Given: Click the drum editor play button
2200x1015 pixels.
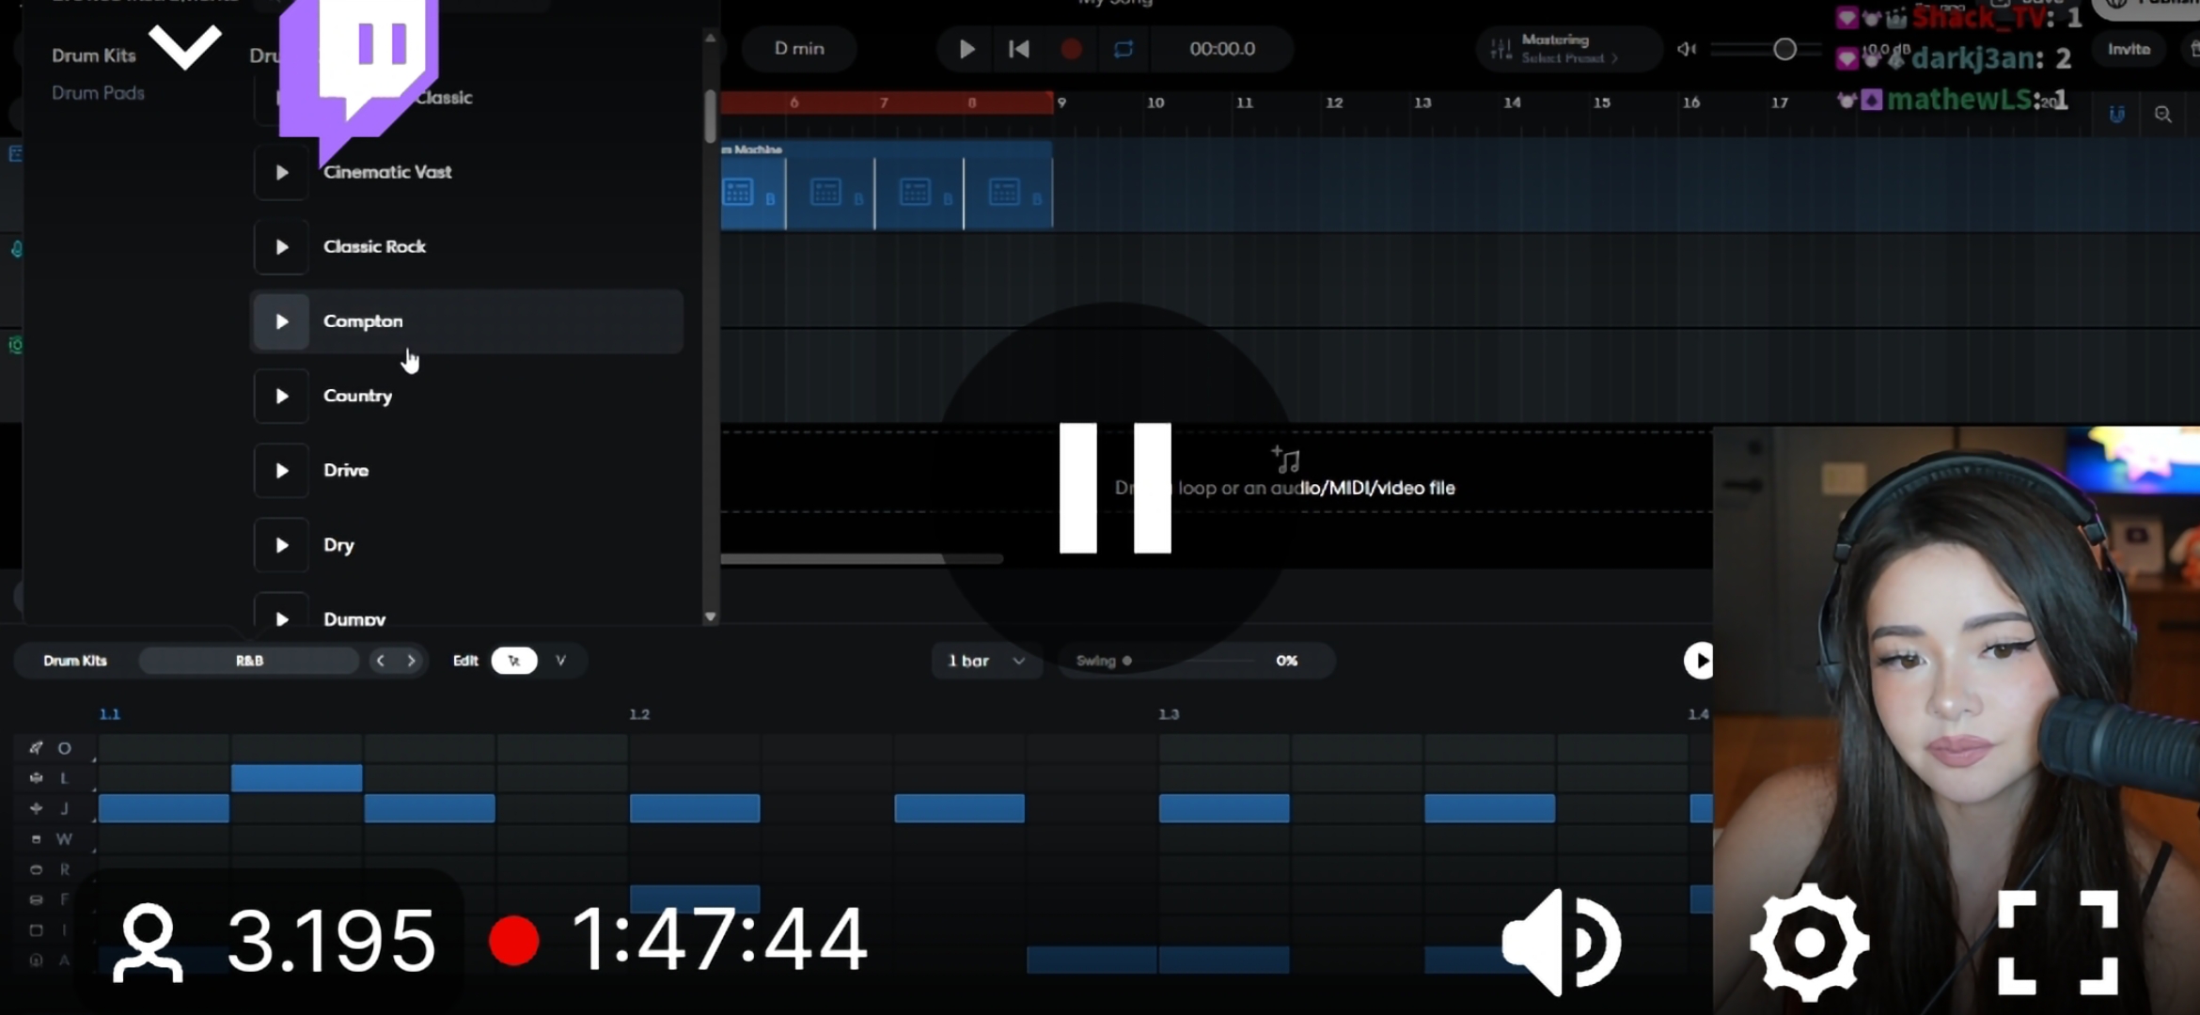Looking at the screenshot, I should click(1698, 661).
